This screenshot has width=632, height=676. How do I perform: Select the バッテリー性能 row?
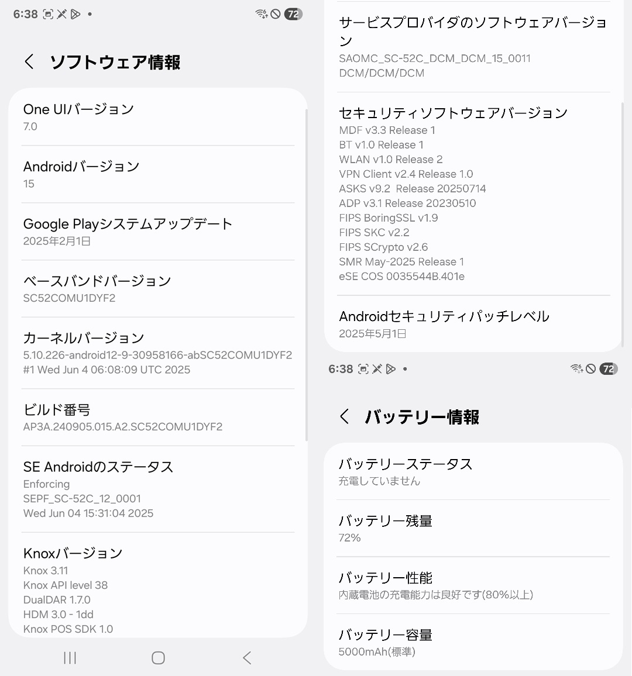(473, 585)
